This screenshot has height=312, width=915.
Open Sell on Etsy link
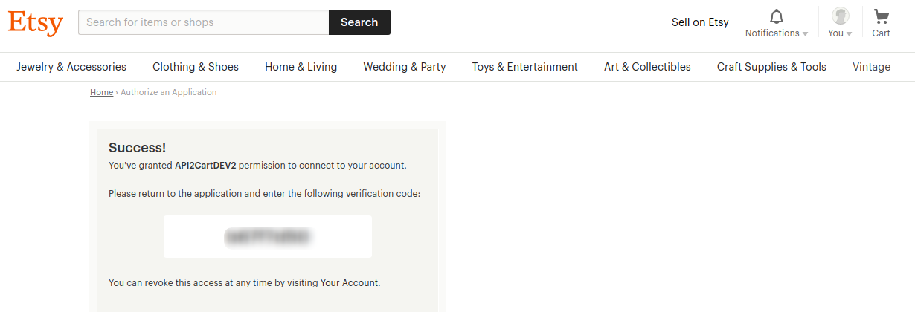(700, 22)
